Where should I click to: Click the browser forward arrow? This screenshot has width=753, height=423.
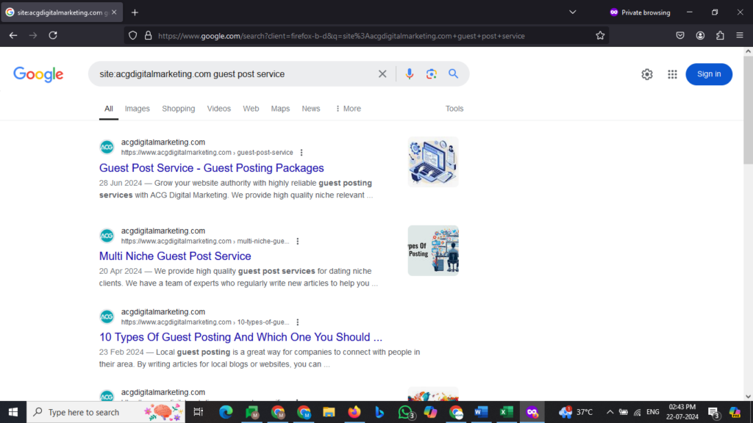pos(32,35)
